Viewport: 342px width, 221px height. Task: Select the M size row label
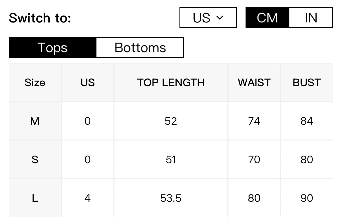tap(35, 121)
